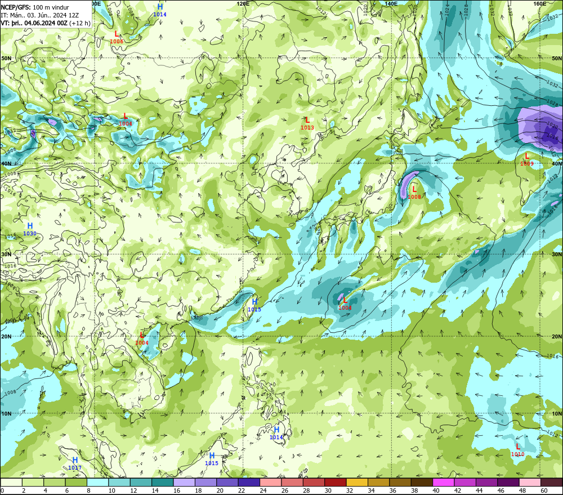The width and height of the screenshot is (563, 495).
Task: Select the 22–24 deep blue legend swatch
Action: (x=249, y=482)
